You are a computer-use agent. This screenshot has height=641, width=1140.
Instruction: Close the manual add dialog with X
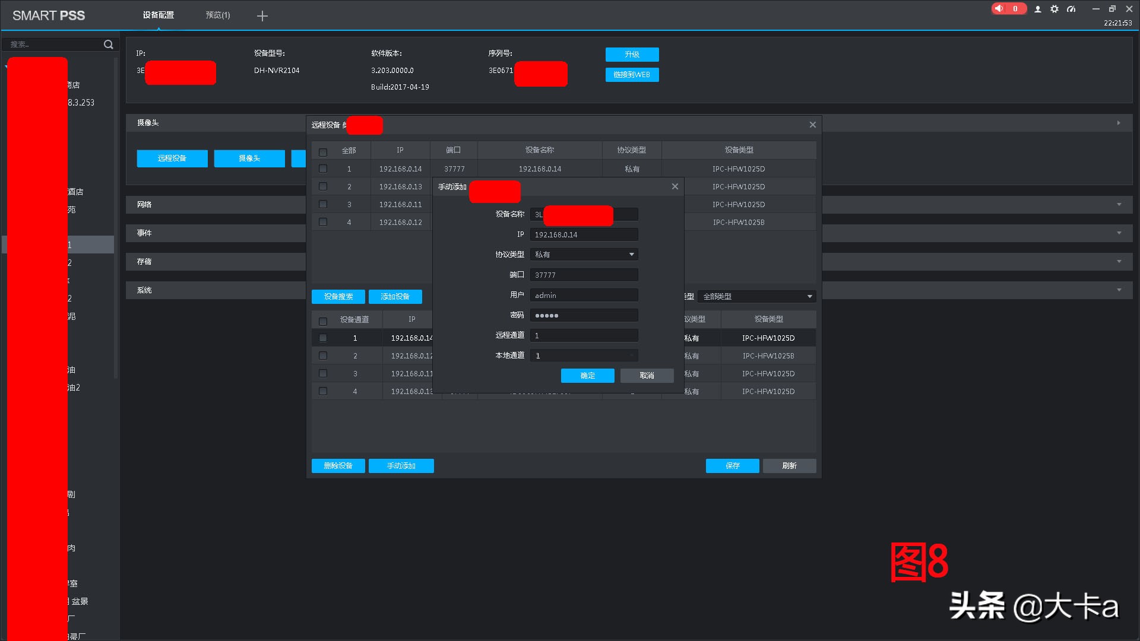[x=675, y=186]
